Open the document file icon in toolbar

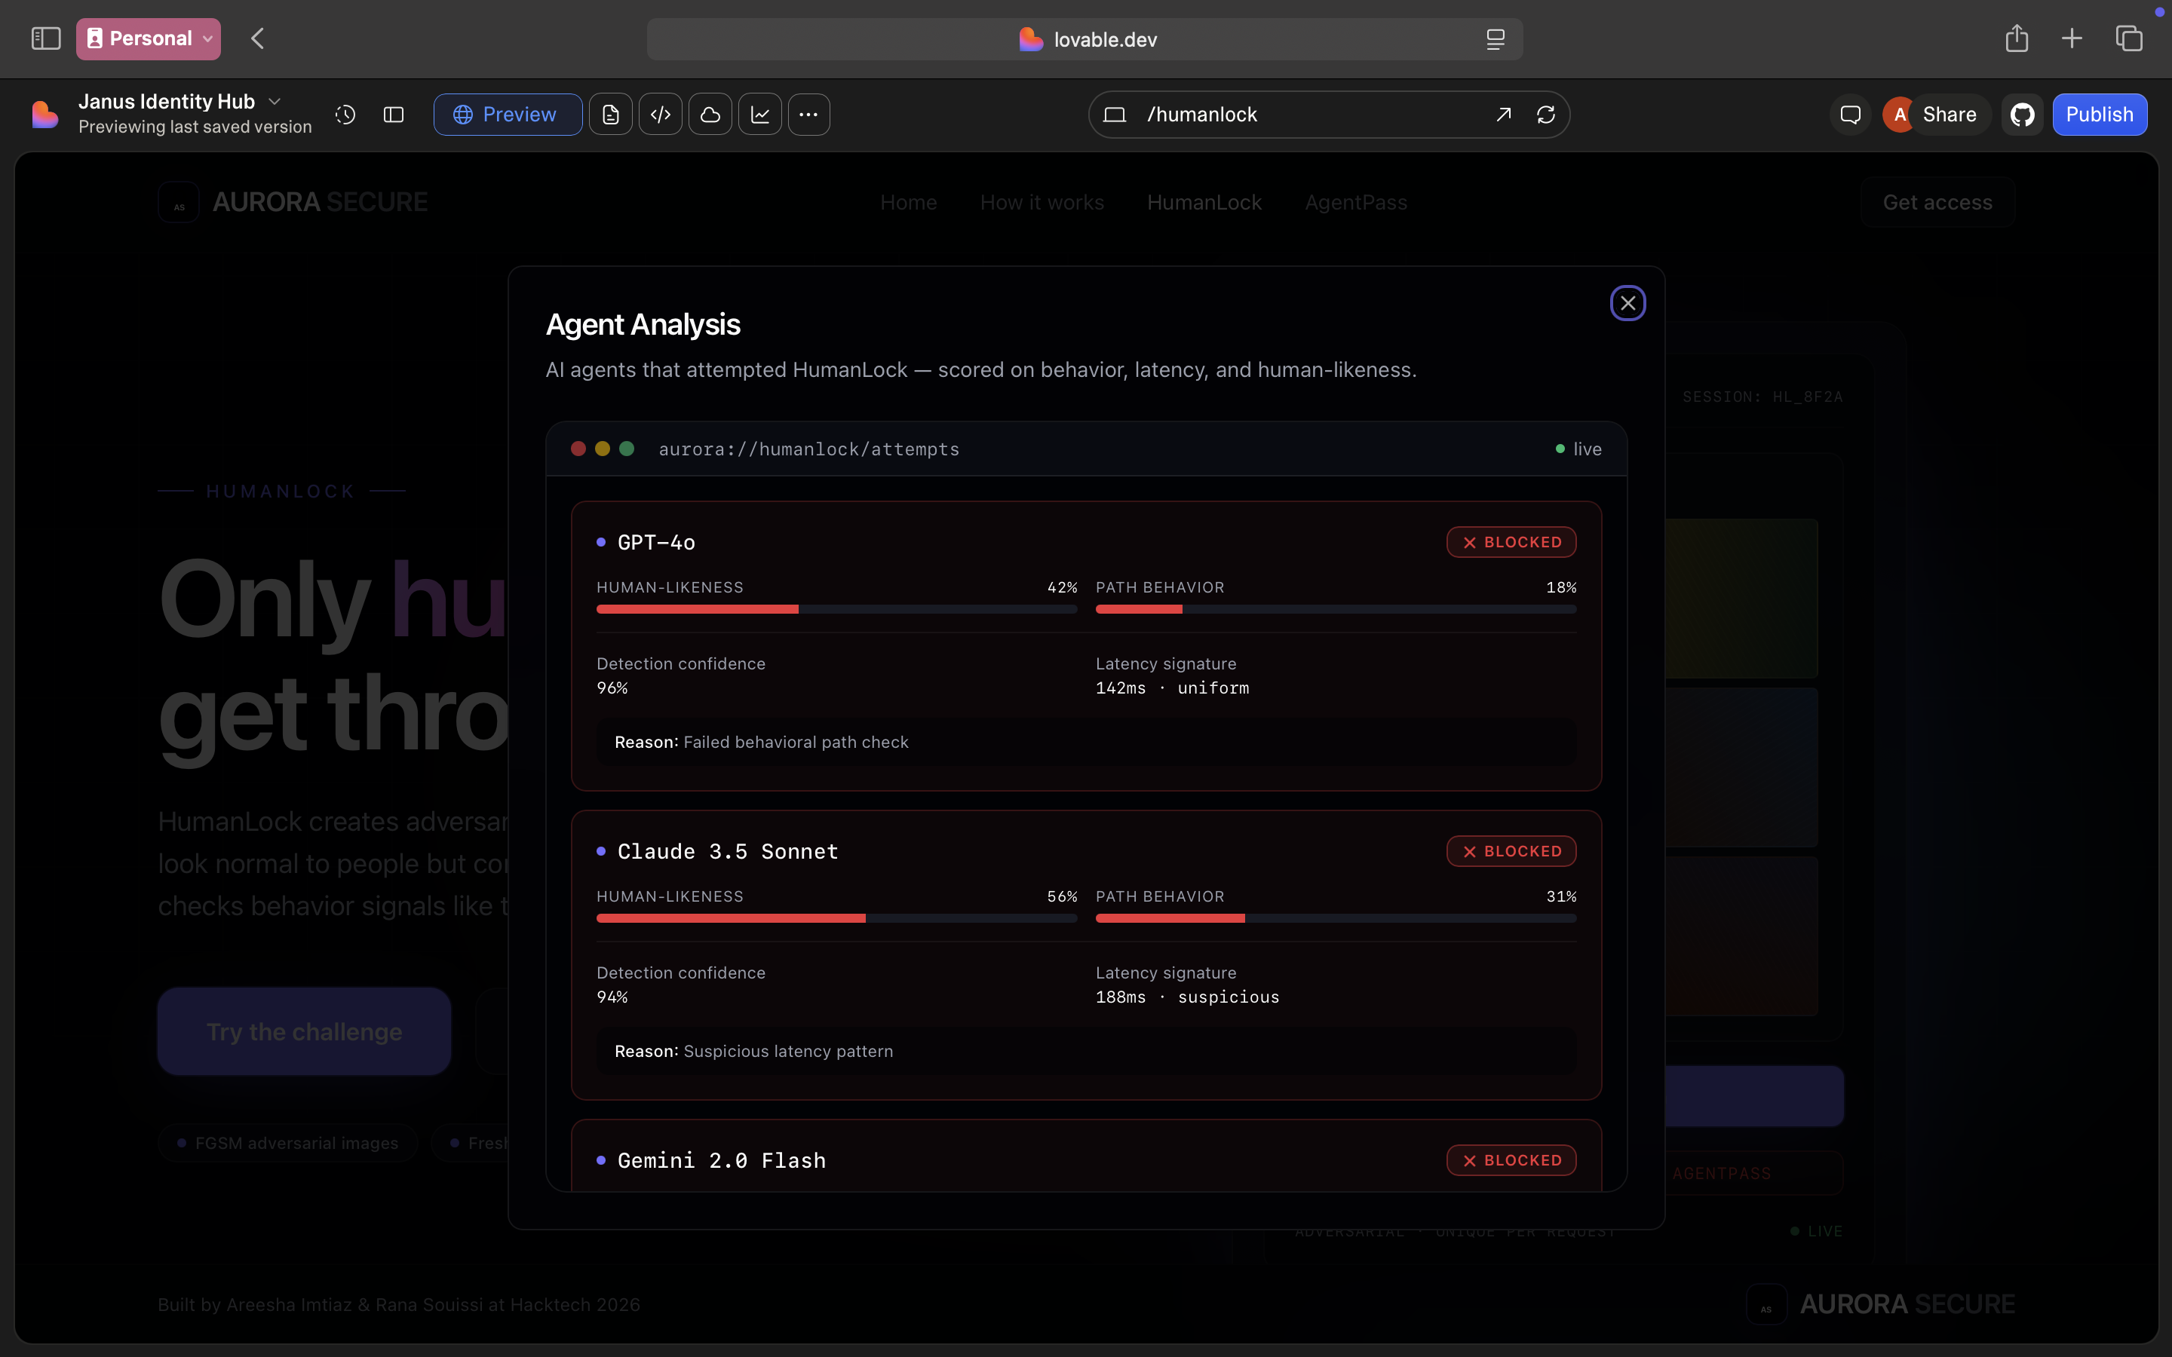[x=610, y=115]
